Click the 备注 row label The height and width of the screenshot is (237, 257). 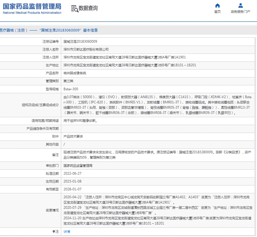coord(55,155)
